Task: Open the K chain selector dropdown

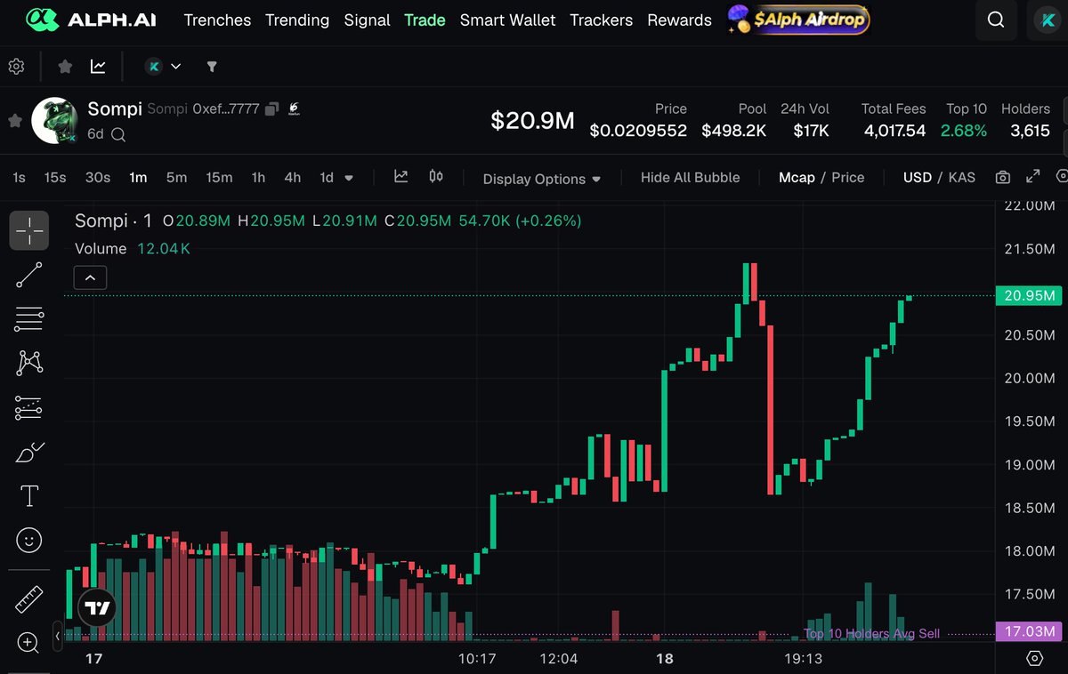Action: [164, 67]
